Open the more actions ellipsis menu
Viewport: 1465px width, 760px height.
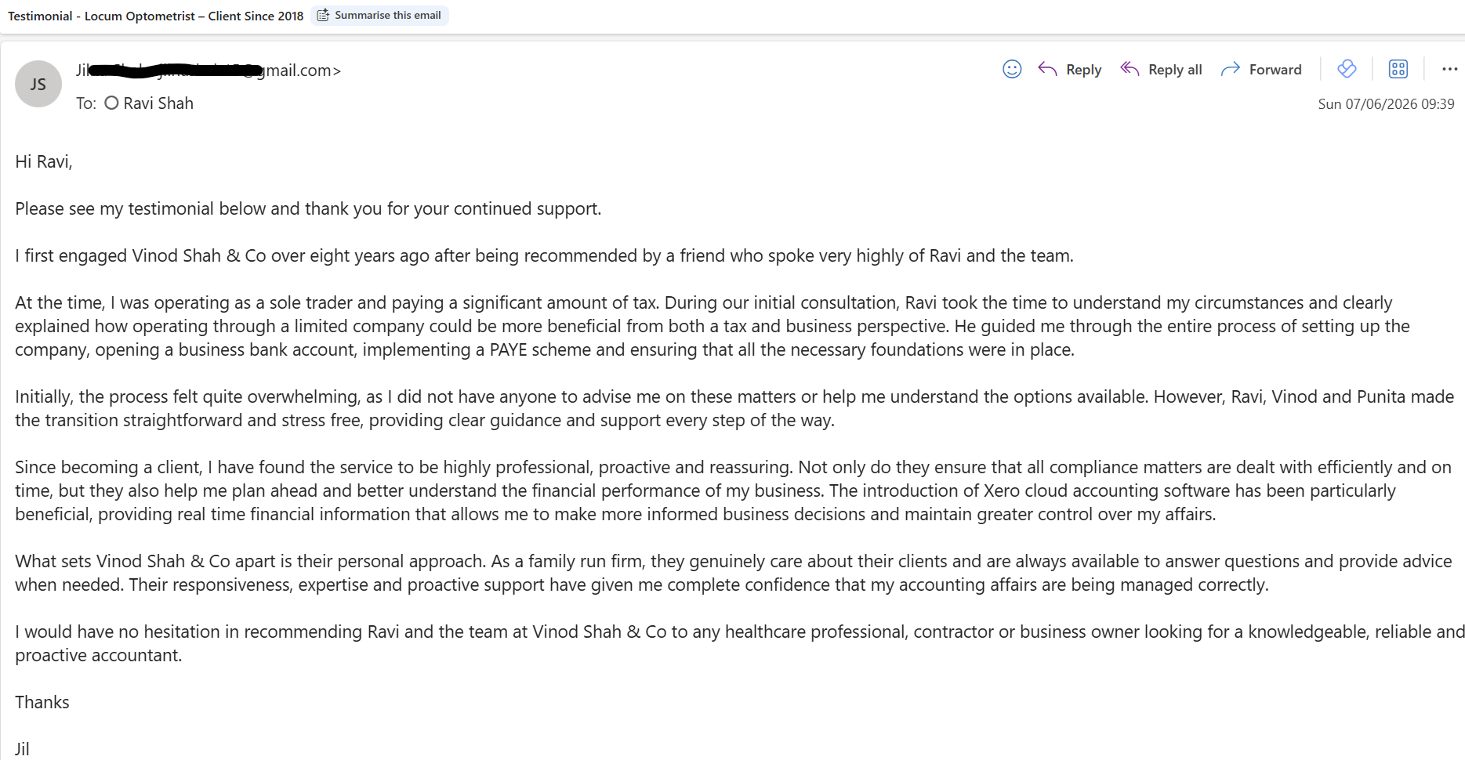(x=1450, y=69)
